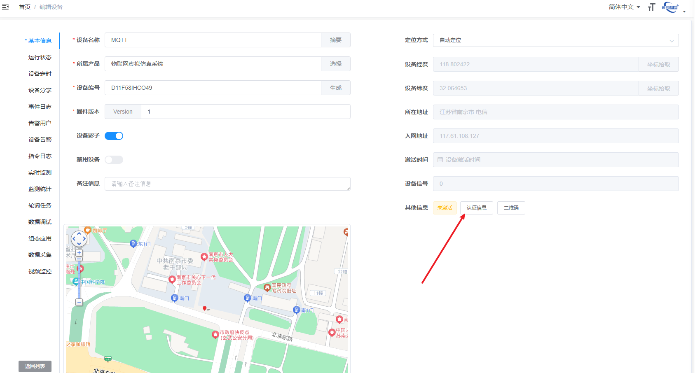Open the 简体中文 language dropdown
The width and height of the screenshot is (695, 373).
[x=624, y=7]
